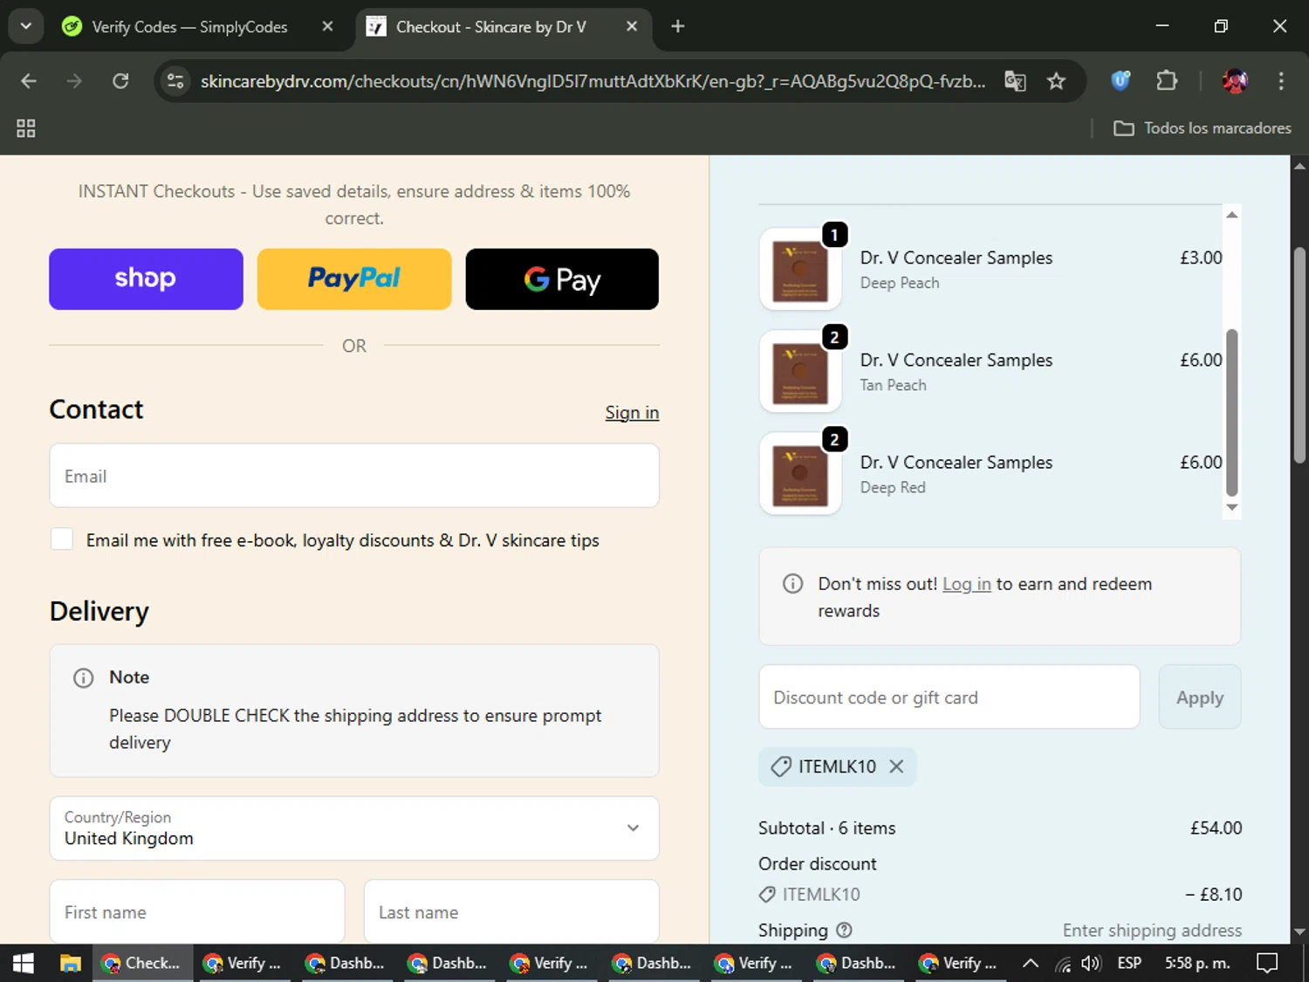Remove the ITEMLK10 discount tag

click(x=896, y=766)
